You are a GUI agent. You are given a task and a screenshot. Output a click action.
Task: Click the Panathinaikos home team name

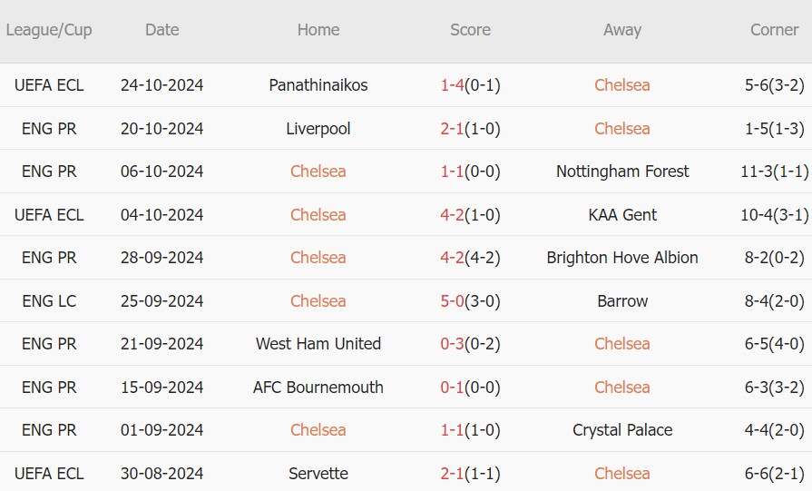pyautogui.click(x=318, y=85)
